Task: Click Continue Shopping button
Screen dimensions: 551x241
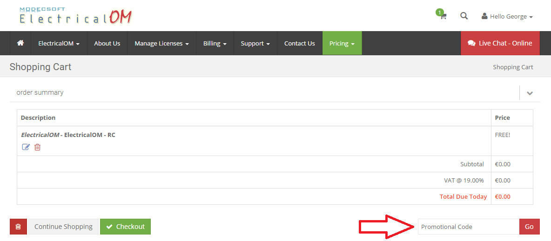Action: [63, 227]
